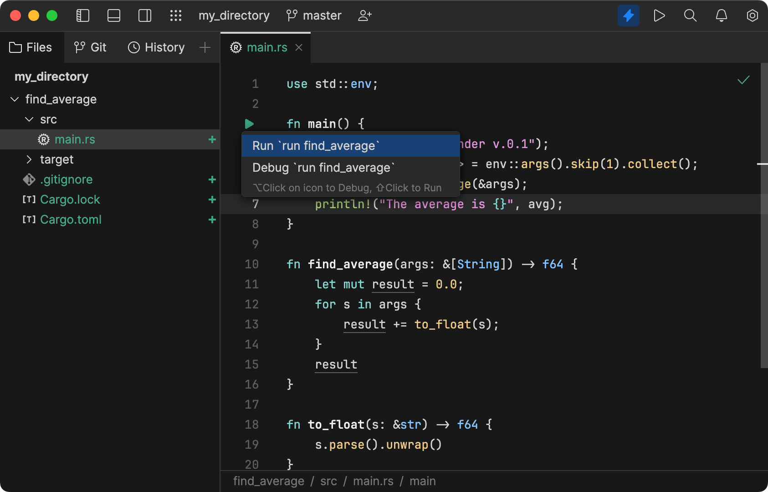Run the project with the play button
This screenshot has height=492, width=768.
tap(659, 15)
